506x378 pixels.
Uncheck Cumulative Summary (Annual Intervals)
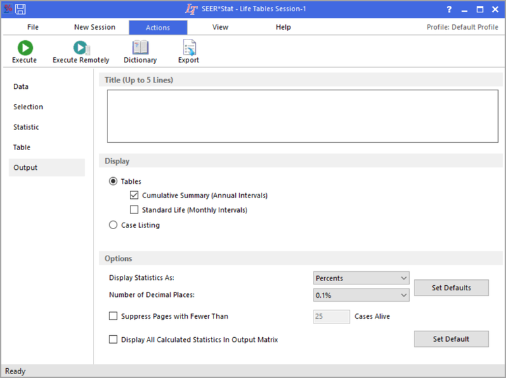pos(134,196)
